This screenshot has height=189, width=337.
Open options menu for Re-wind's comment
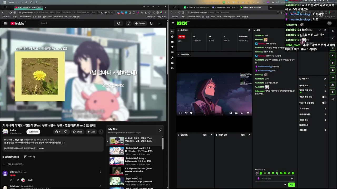coord(101,172)
